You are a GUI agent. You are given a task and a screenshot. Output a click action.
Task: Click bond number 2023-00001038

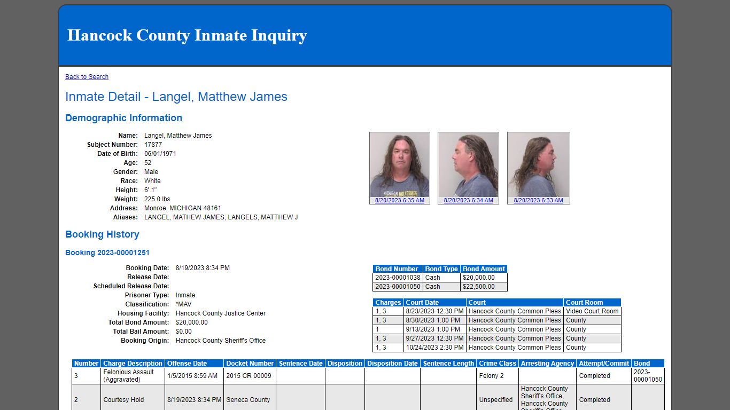pyautogui.click(x=398, y=278)
